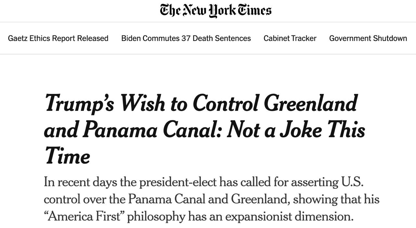This screenshot has height=228, width=416.
Task: Click "Control" in the article headline
Action: tap(225, 103)
